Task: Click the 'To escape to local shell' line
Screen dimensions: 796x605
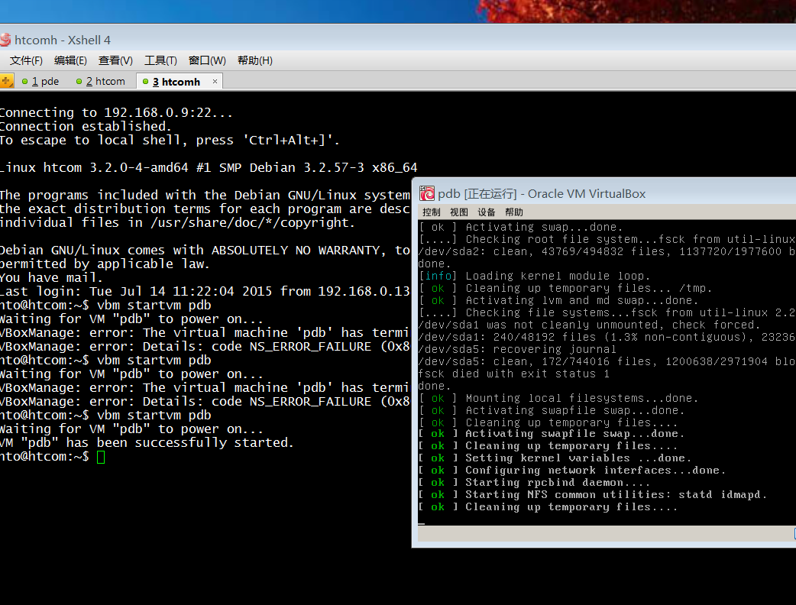Action: 170,140
